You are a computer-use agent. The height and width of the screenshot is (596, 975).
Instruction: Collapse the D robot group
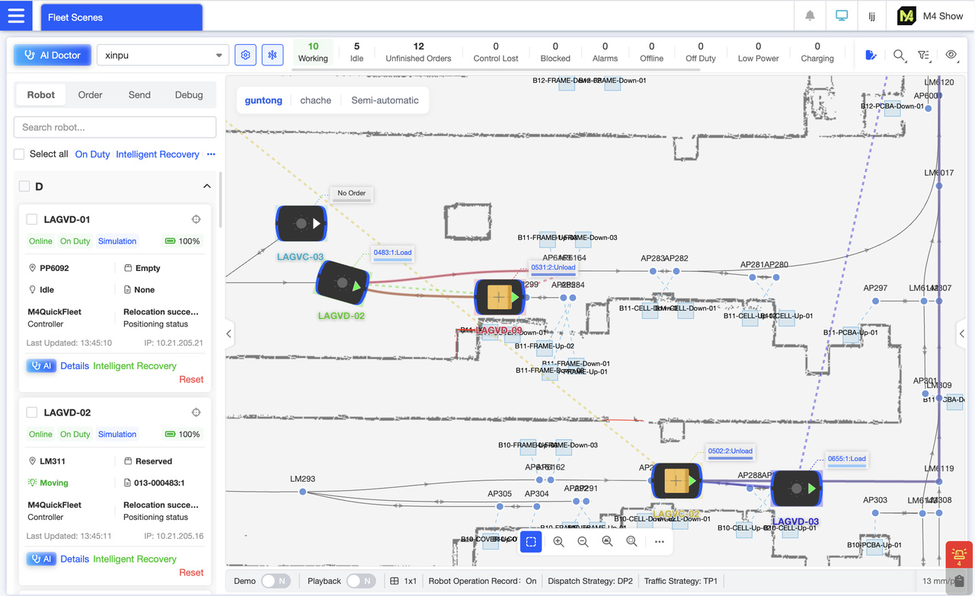tap(206, 186)
